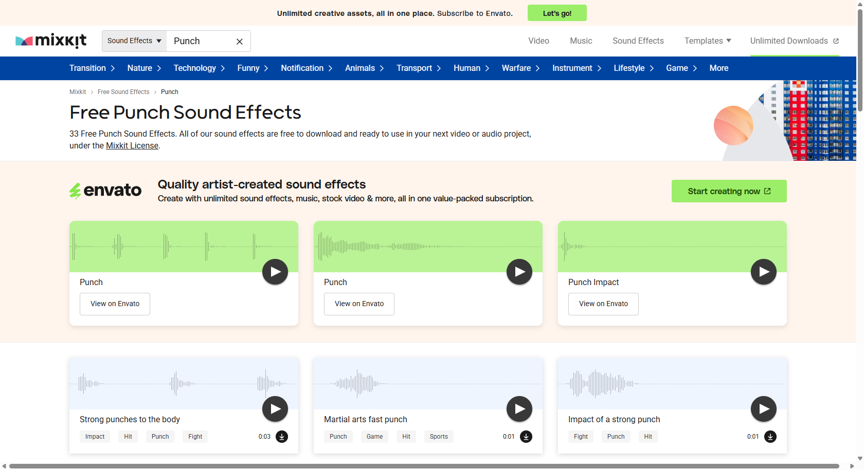Filter by the "Fight" tag
The height and width of the screenshot is (470, 864).
point(195,437)
